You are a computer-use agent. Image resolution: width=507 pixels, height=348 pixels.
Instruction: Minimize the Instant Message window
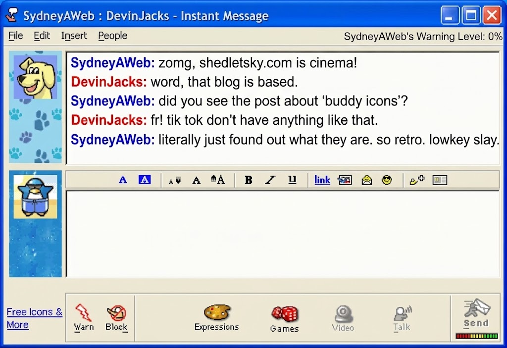coord(450,15)
